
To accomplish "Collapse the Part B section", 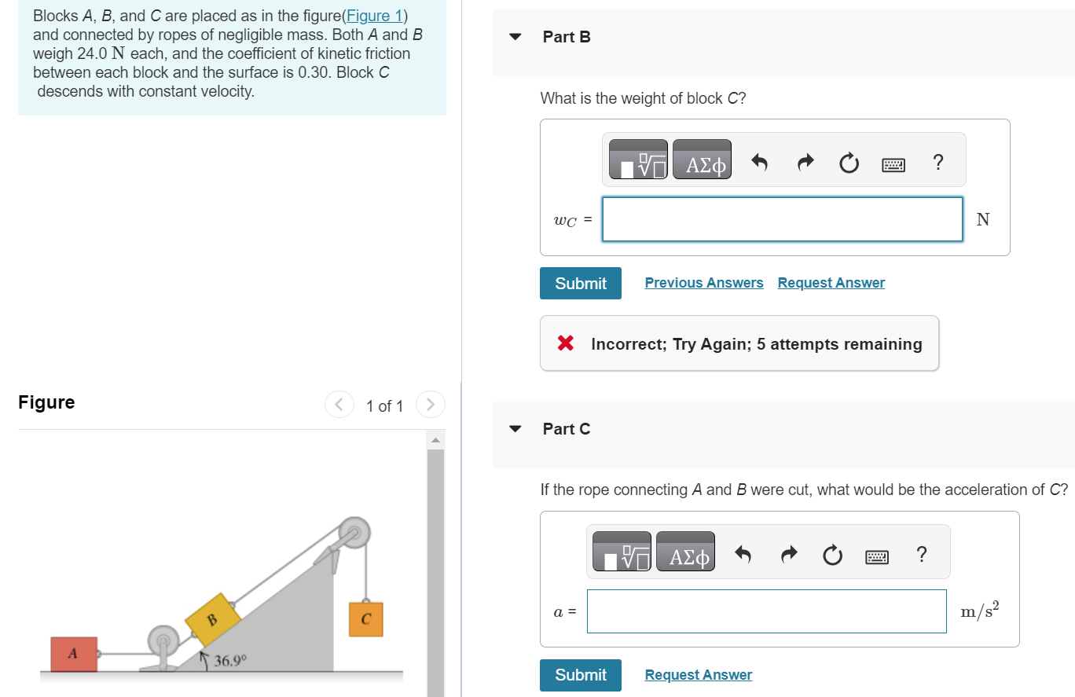I will (x=515, y=36).
